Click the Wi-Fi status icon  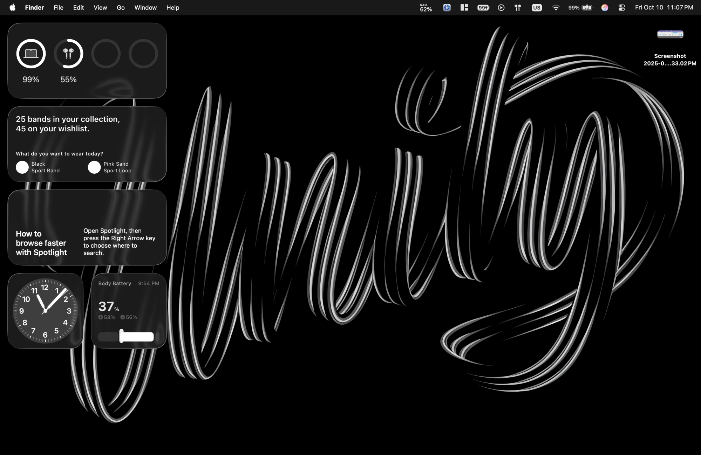click(x=556, y=7)
